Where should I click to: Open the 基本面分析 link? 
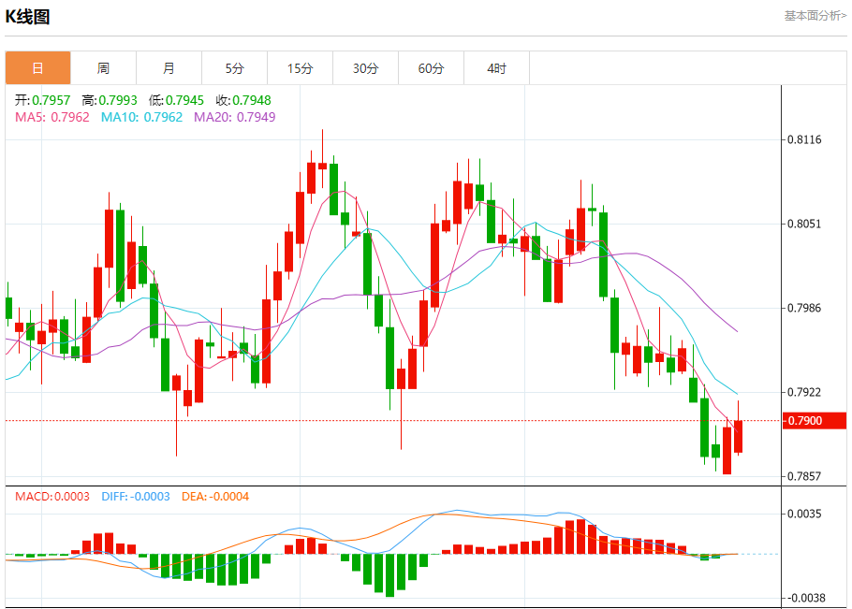[x=815, y=16]
